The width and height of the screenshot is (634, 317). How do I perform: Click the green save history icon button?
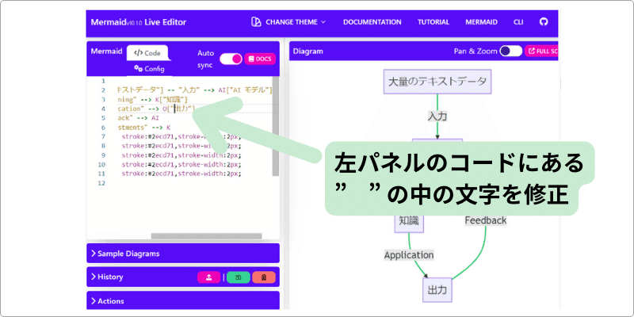239,277
